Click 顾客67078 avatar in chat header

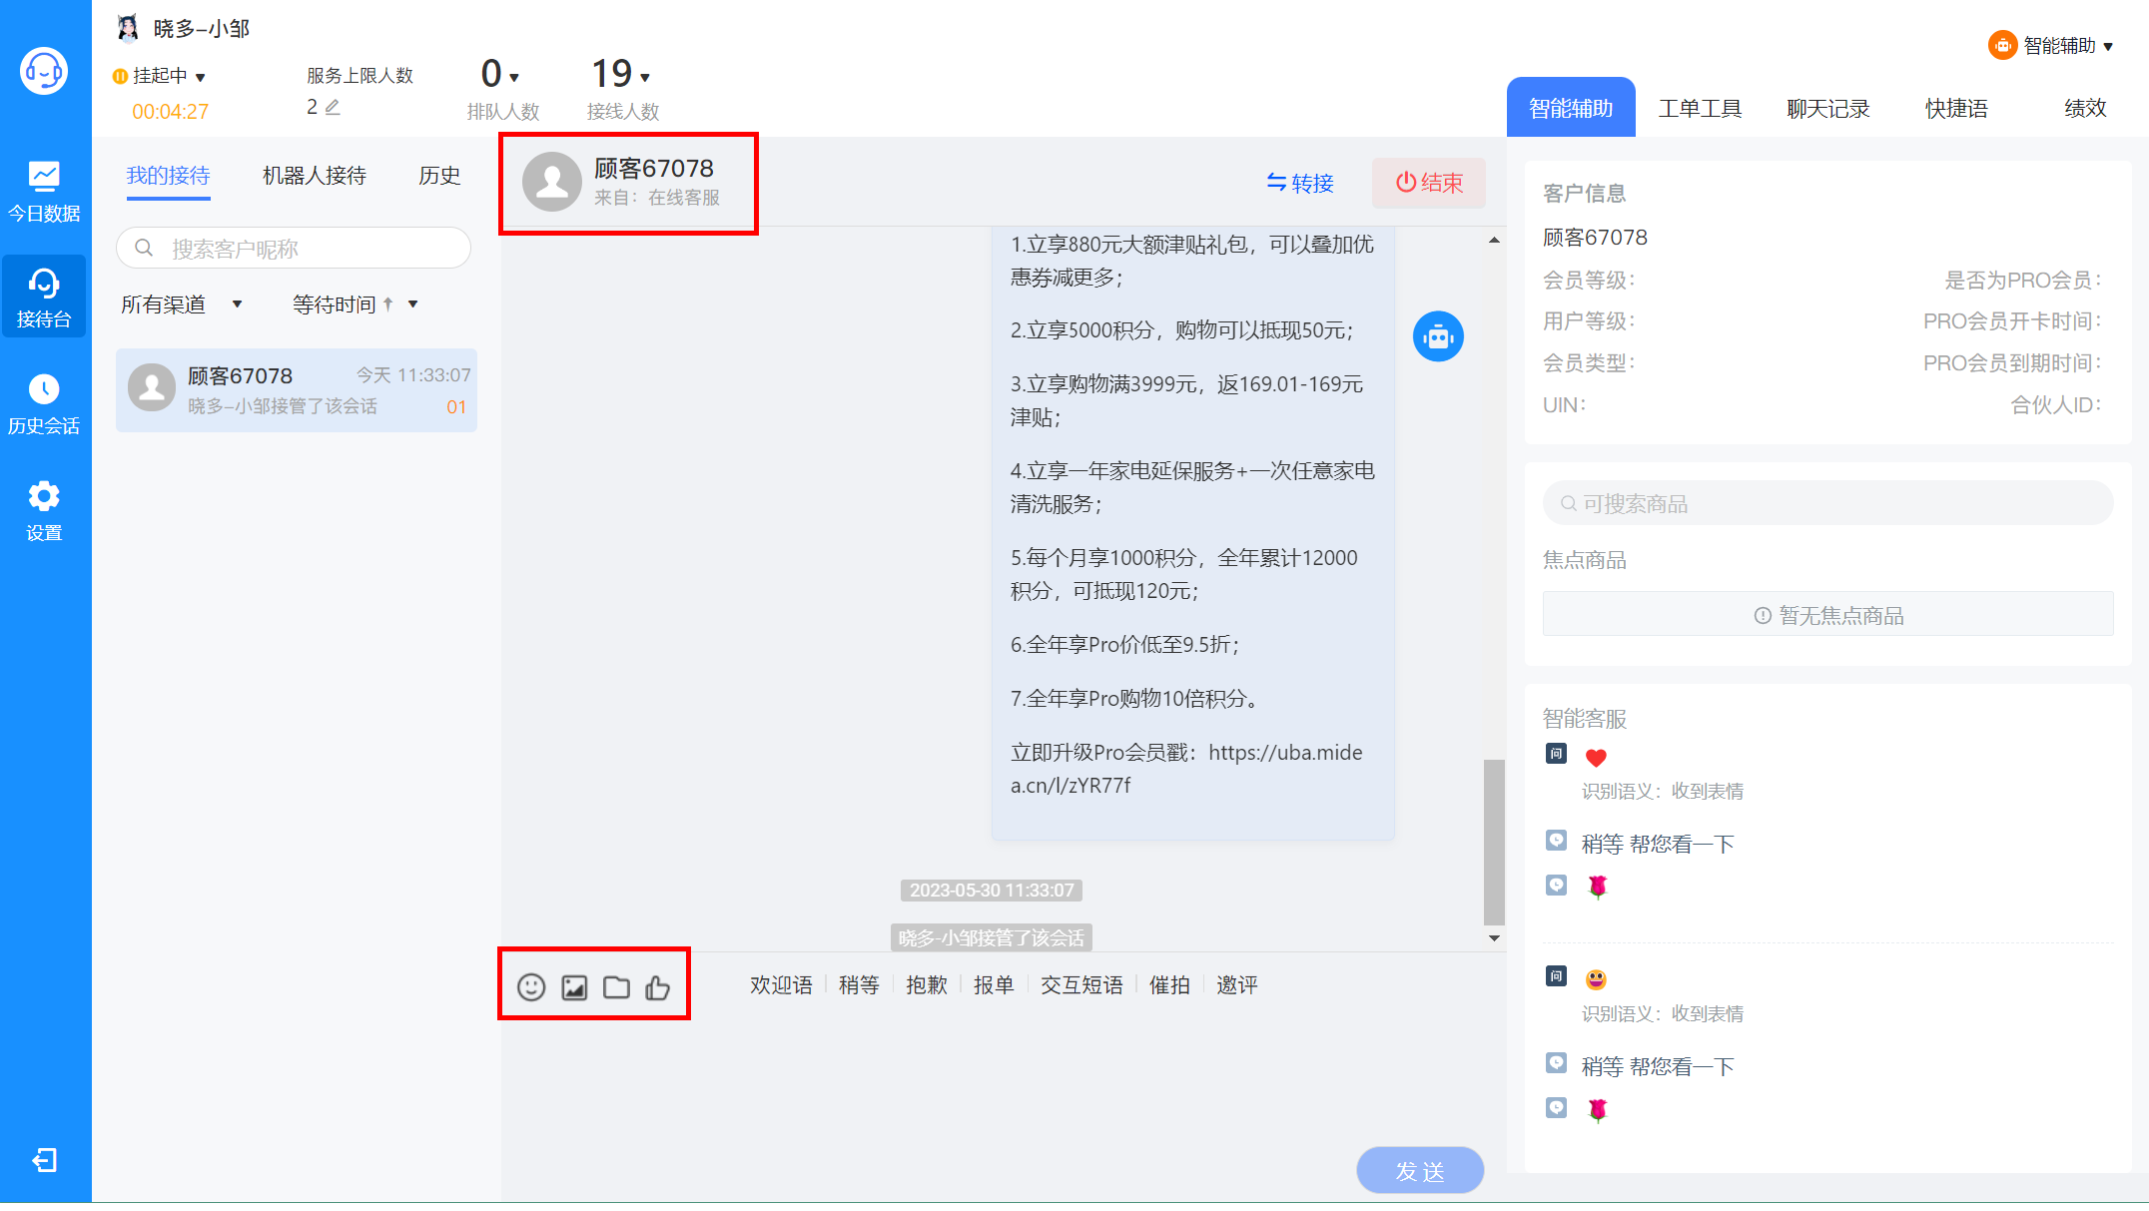click(x=552, y=182)
